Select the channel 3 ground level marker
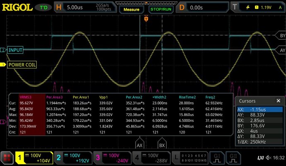This screenshot has width=286, height=166. pyautogui.click(x=3, y=122)
